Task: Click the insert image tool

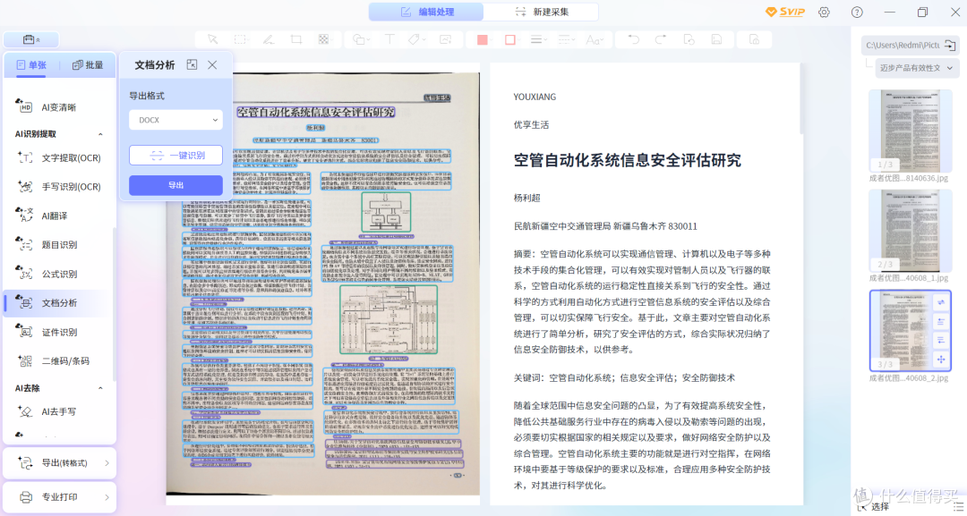Action: [445, 39]
